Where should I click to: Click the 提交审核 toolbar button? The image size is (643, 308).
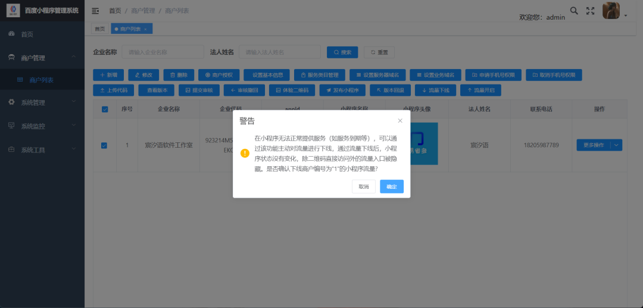click(199, 90)
